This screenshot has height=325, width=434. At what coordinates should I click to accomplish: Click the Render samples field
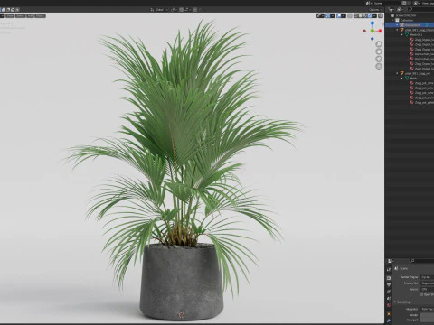click(427, 315)
